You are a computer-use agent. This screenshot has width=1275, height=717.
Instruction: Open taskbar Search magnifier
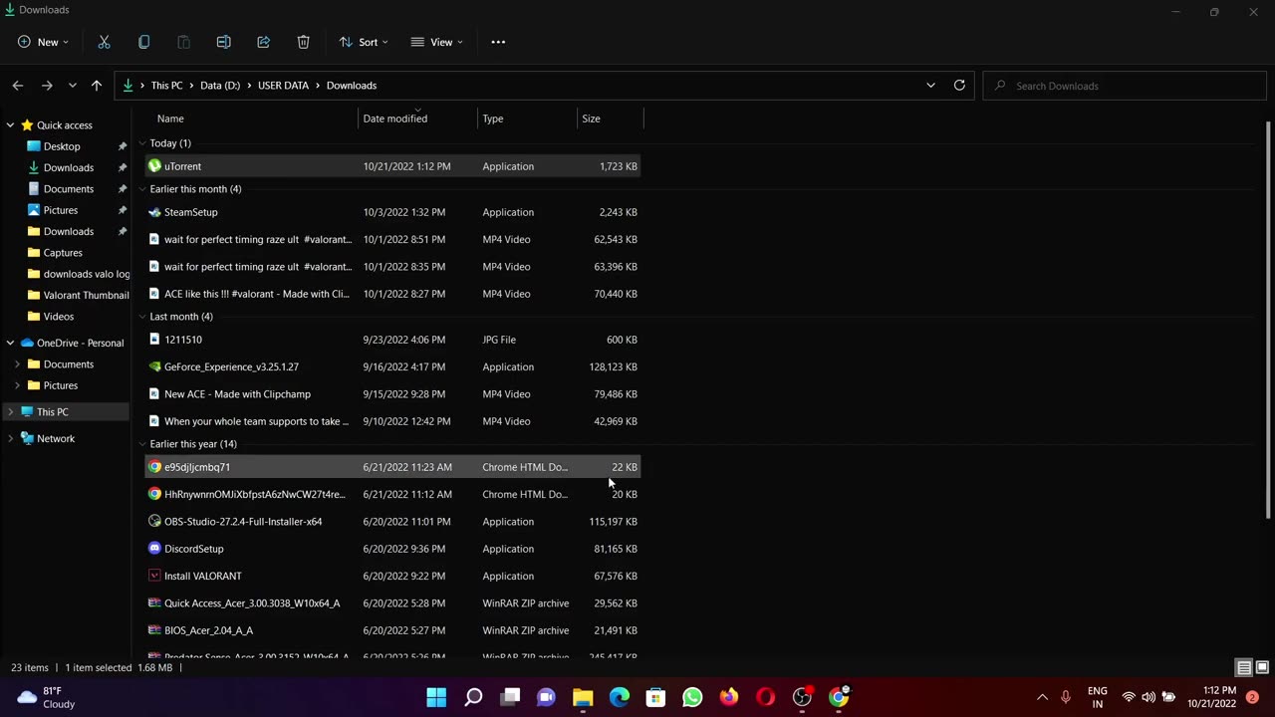[x=473, y=697]
